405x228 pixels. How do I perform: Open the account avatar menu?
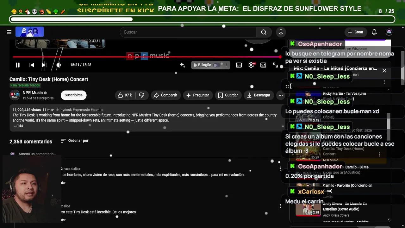[389, 32]
